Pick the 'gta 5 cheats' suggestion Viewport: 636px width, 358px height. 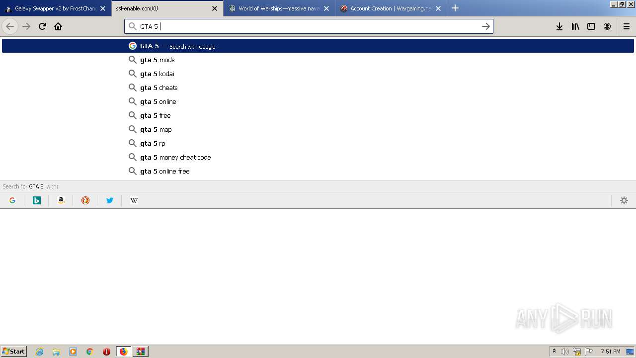tap(318, 88)
